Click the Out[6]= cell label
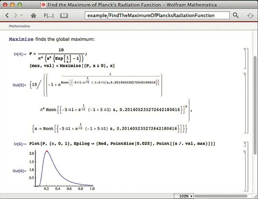Viewport: 258px width, 199px height. [19, 171]
